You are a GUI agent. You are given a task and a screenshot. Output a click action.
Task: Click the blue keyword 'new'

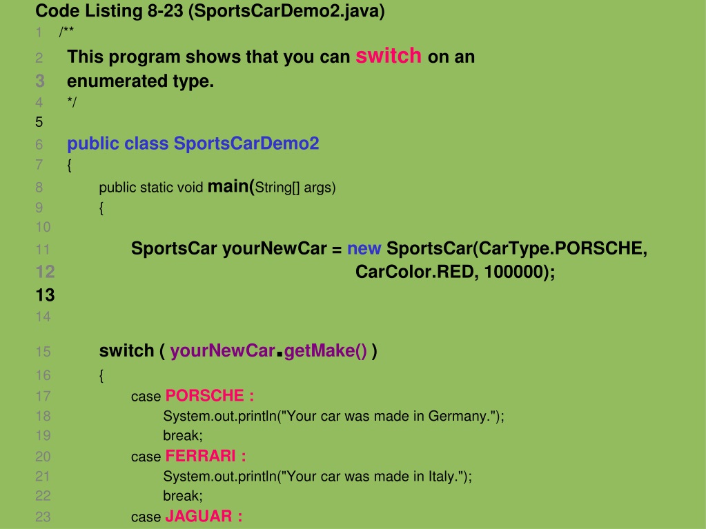pyautogui.click(x=364, y=248)
